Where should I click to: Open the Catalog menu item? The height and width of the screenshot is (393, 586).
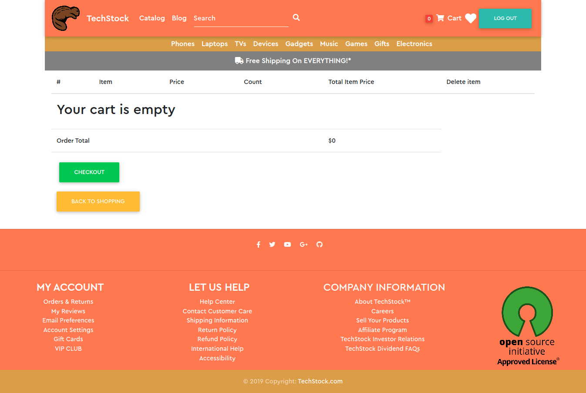point(152,18)
